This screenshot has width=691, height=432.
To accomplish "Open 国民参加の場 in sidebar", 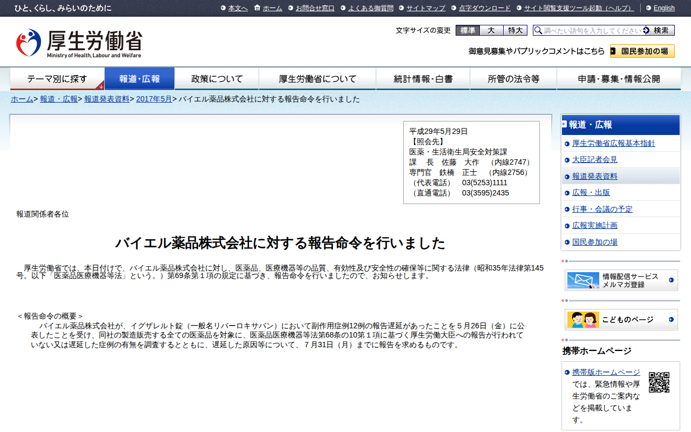I will pyautogui.click(x=595, y=242).
